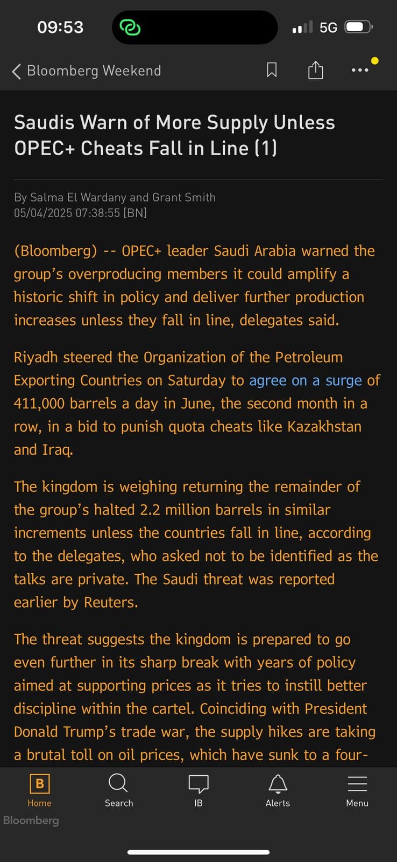Follow the "agree on a surge" link
The height and width of the screenshot is (862, 397).
[x=306, y=380]
